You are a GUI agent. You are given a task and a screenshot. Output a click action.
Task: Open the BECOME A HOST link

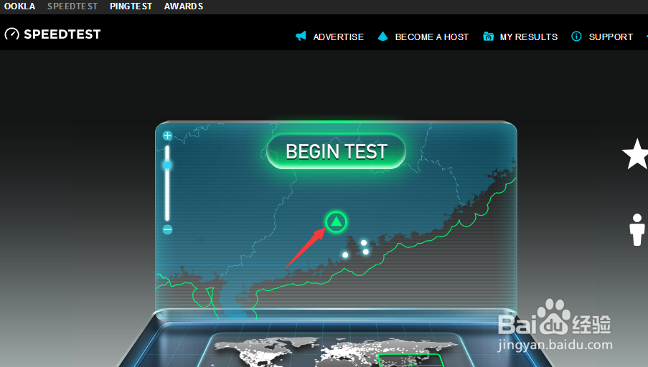(x=431, y=37)
